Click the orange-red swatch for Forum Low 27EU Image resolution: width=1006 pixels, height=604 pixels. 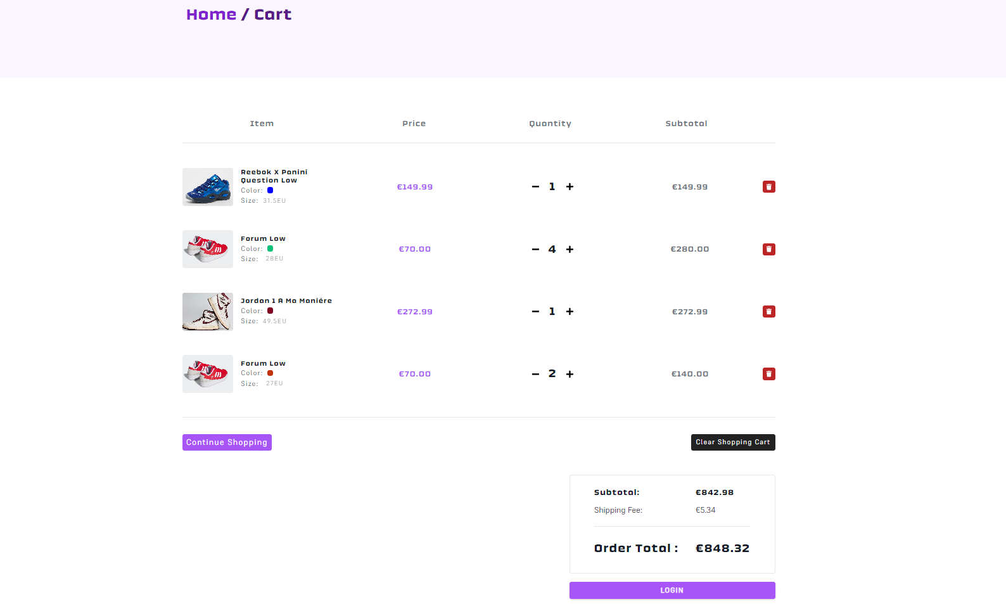pos(270,373)
